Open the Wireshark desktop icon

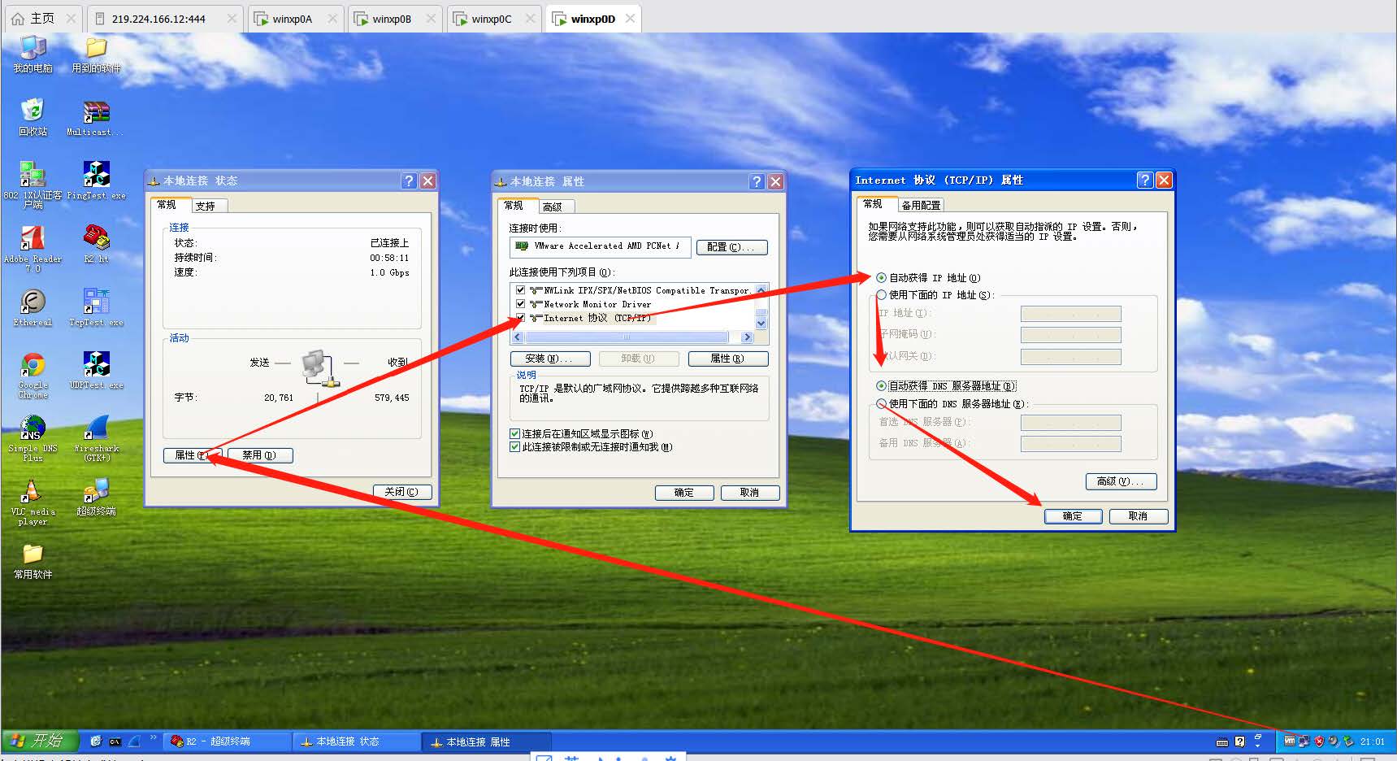96,428
